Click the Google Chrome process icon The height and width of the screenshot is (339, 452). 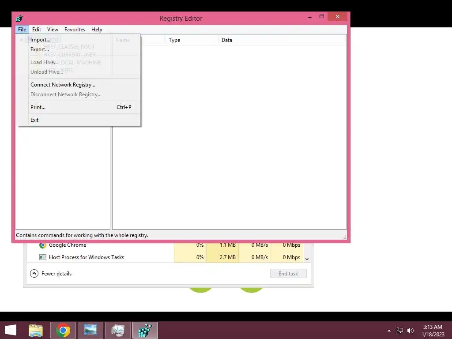(43, 245)
